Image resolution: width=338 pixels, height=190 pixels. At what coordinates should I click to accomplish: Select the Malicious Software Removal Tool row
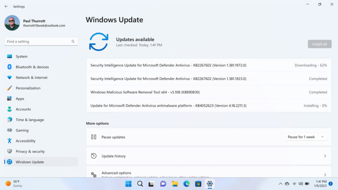coord(209,92)
